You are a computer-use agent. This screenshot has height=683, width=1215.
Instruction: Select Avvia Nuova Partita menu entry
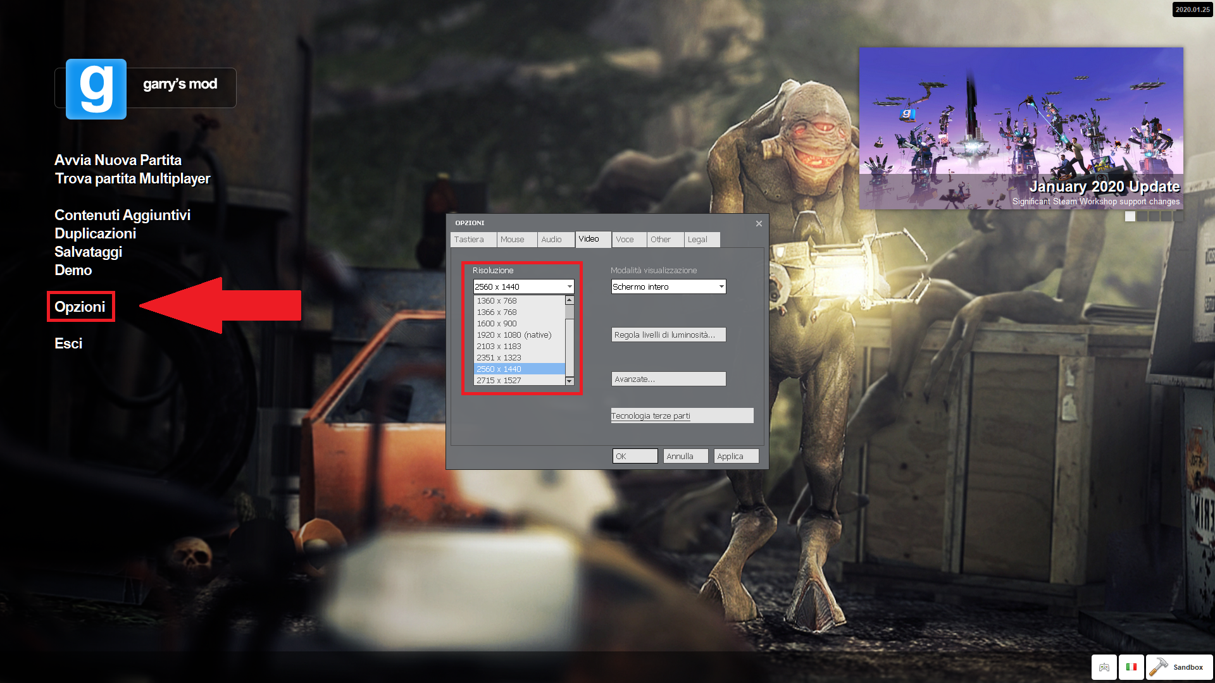pos(118,160)
